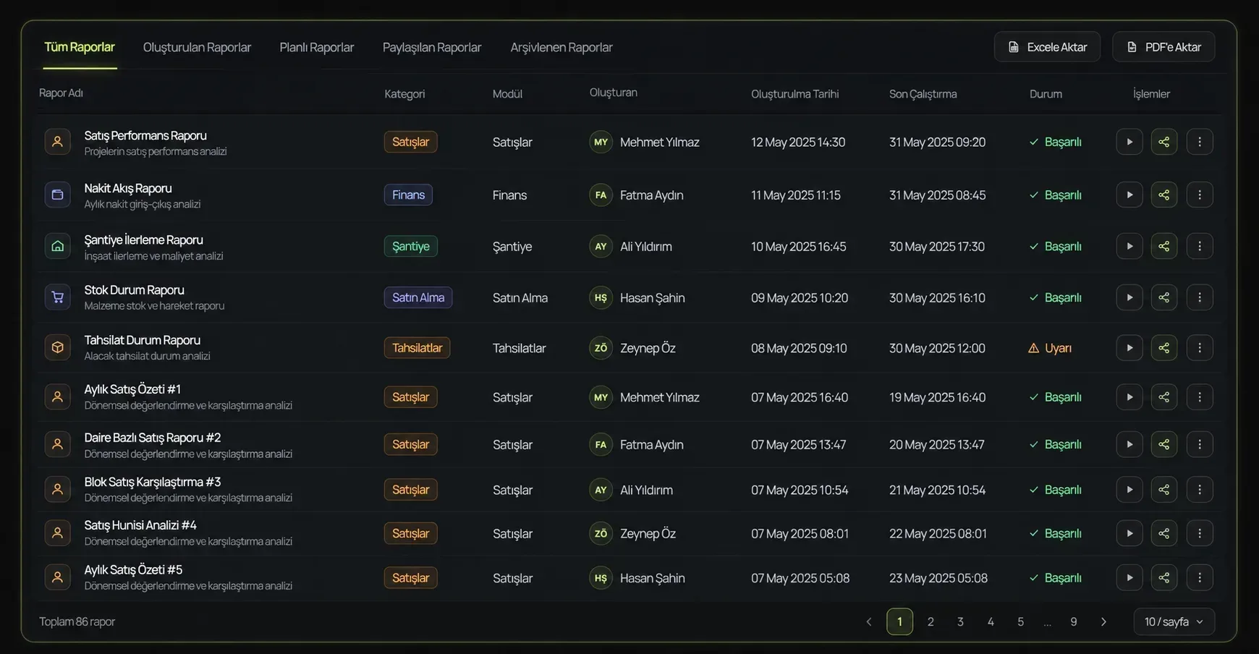The width and height of the screenshot is (1259, 654).
Task: Open the 10 / sayfa page size dropdown
Action: (x=1174, y=621)
